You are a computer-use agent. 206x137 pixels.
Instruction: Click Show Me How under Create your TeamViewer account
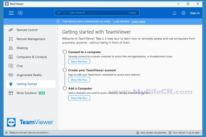(79, 80)
